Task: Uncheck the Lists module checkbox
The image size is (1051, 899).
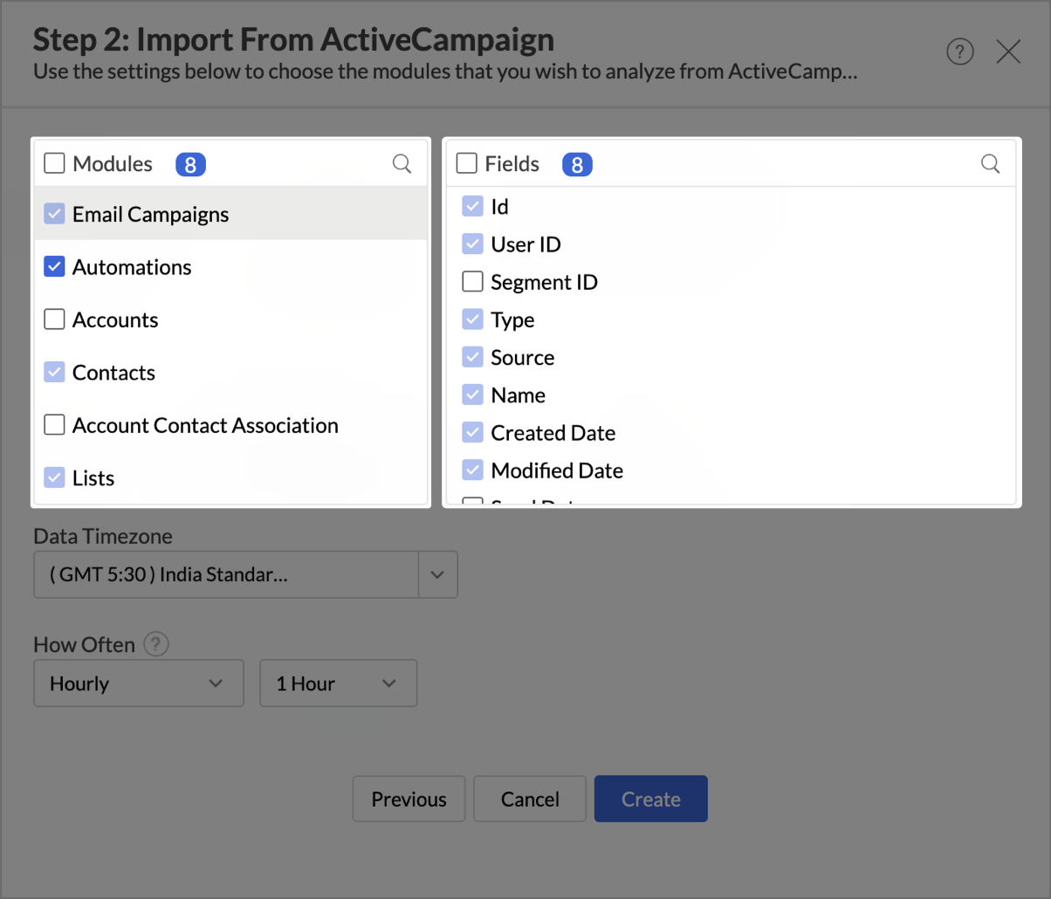Action: coord(54,478)
